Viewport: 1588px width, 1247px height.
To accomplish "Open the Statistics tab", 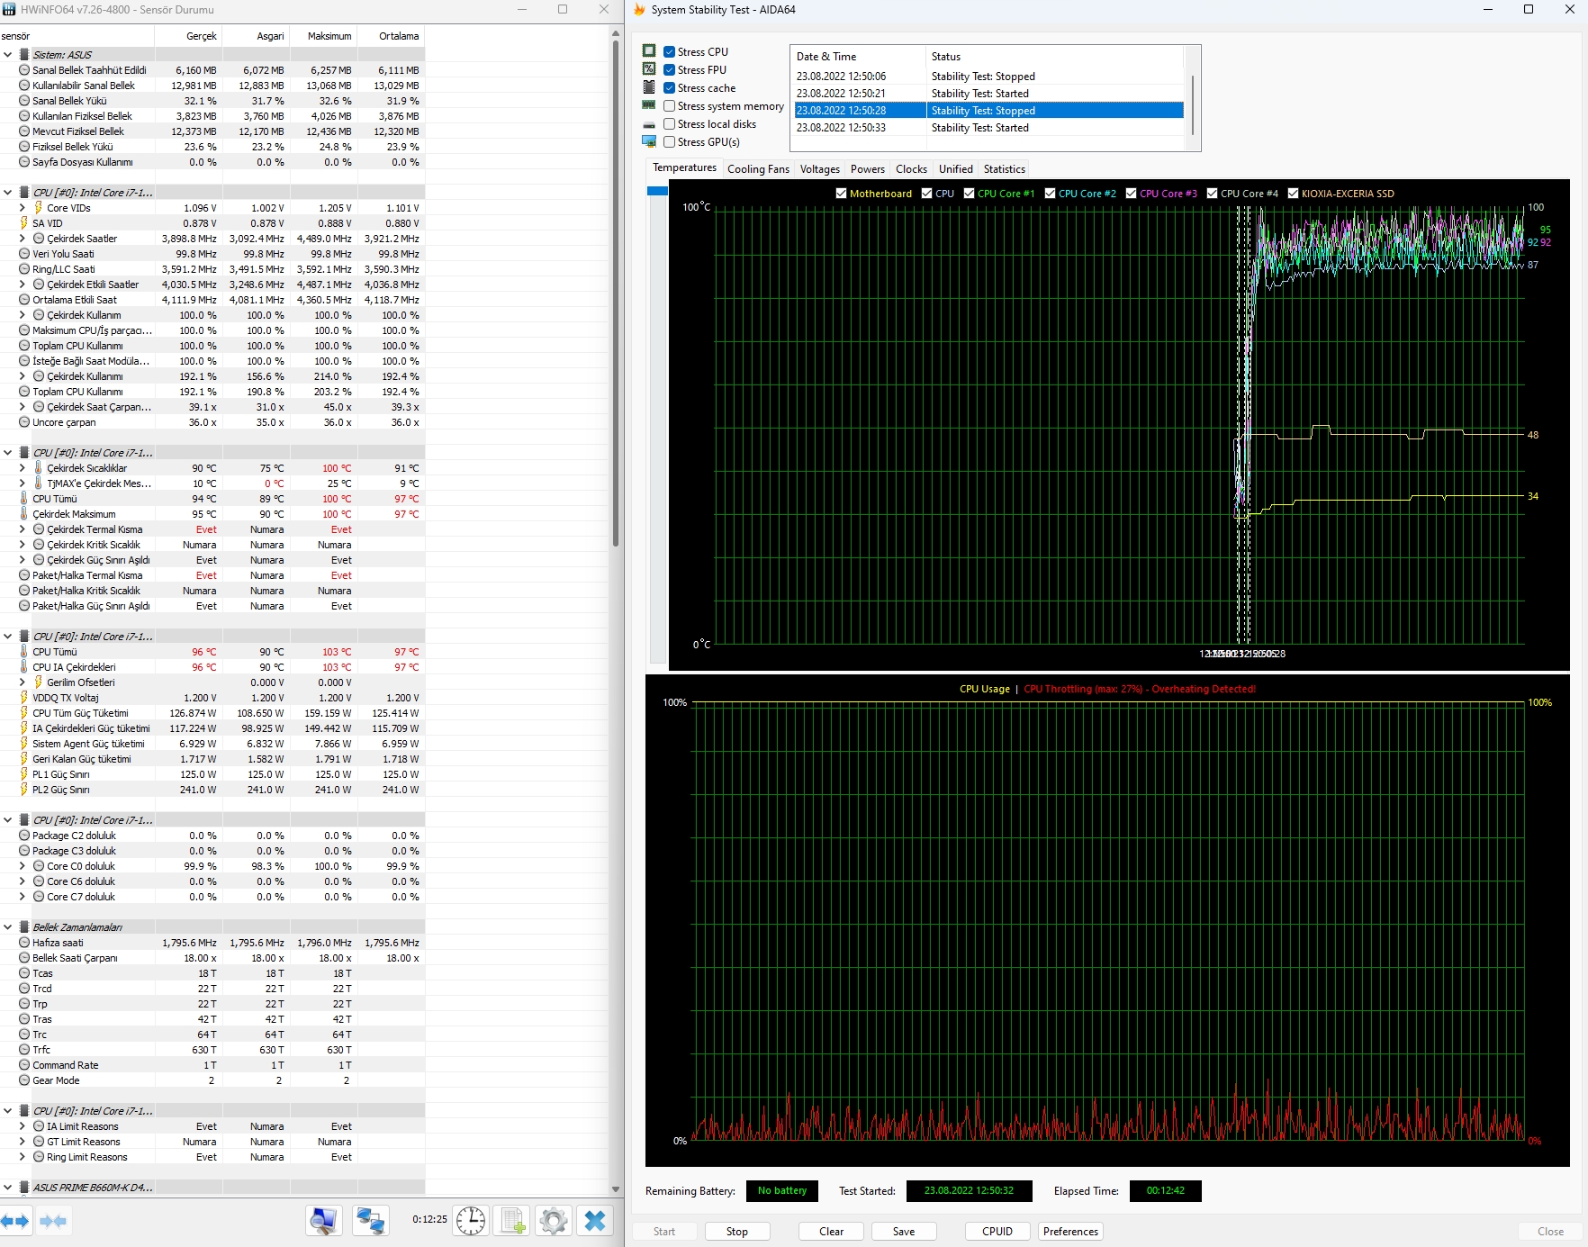I will 1004,169.
